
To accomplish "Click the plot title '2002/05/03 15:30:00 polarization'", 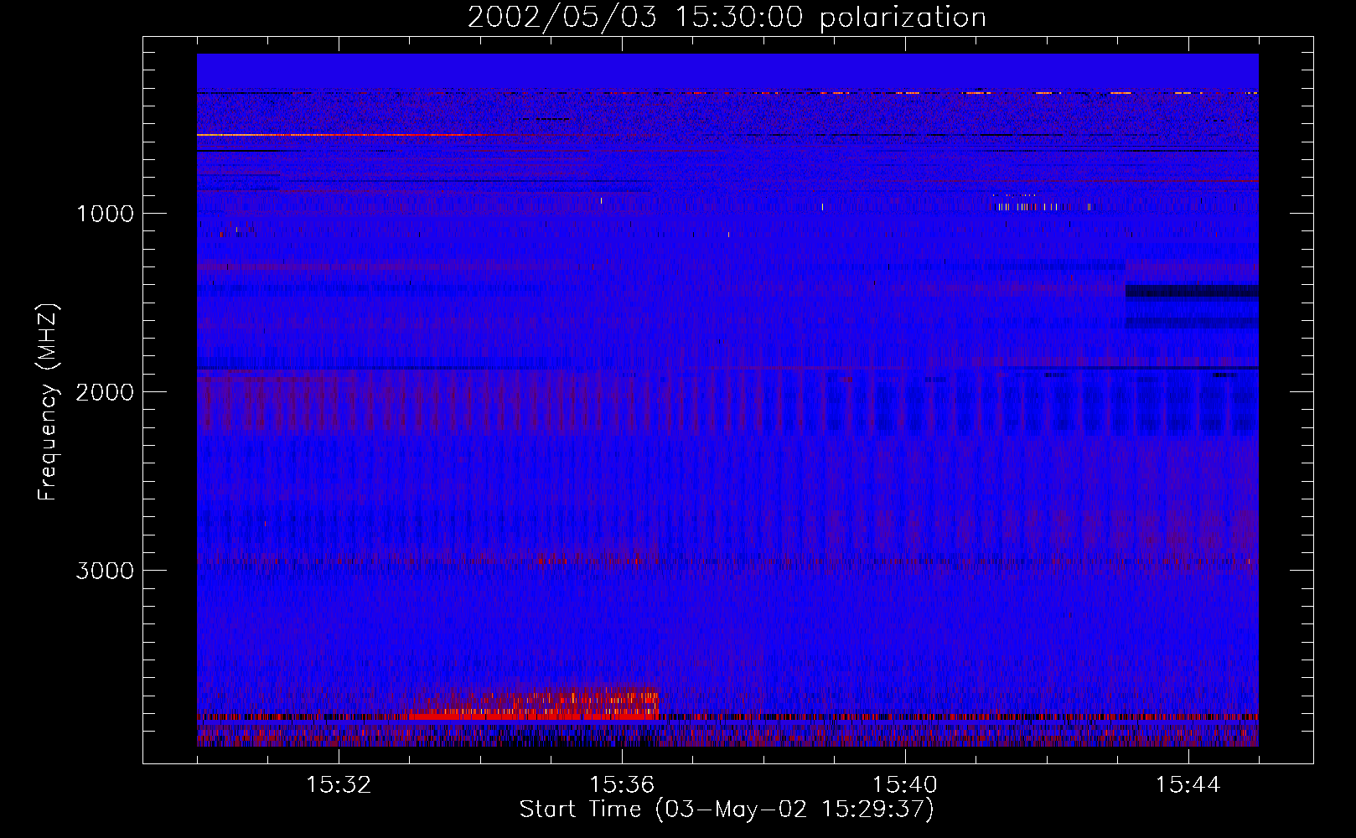I will pos(727,17).
